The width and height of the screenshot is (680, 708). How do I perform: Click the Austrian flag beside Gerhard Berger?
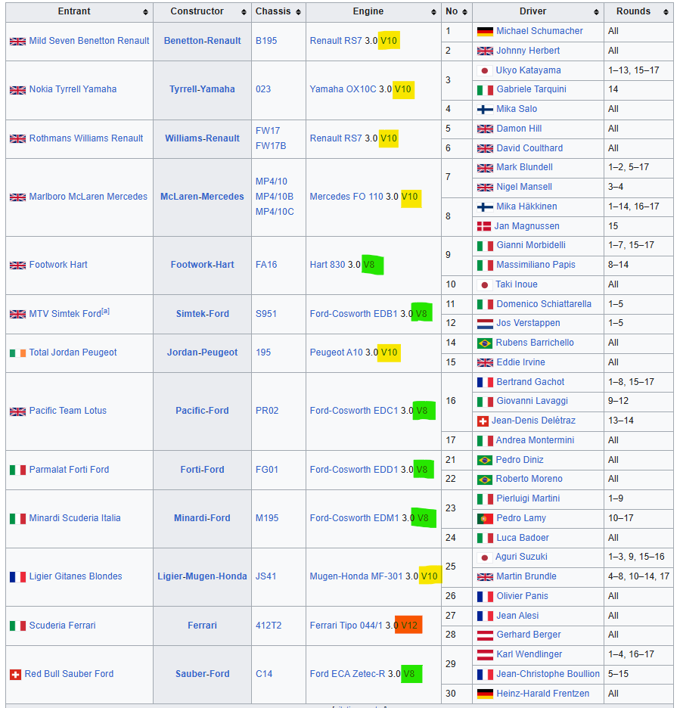(485, 635)
